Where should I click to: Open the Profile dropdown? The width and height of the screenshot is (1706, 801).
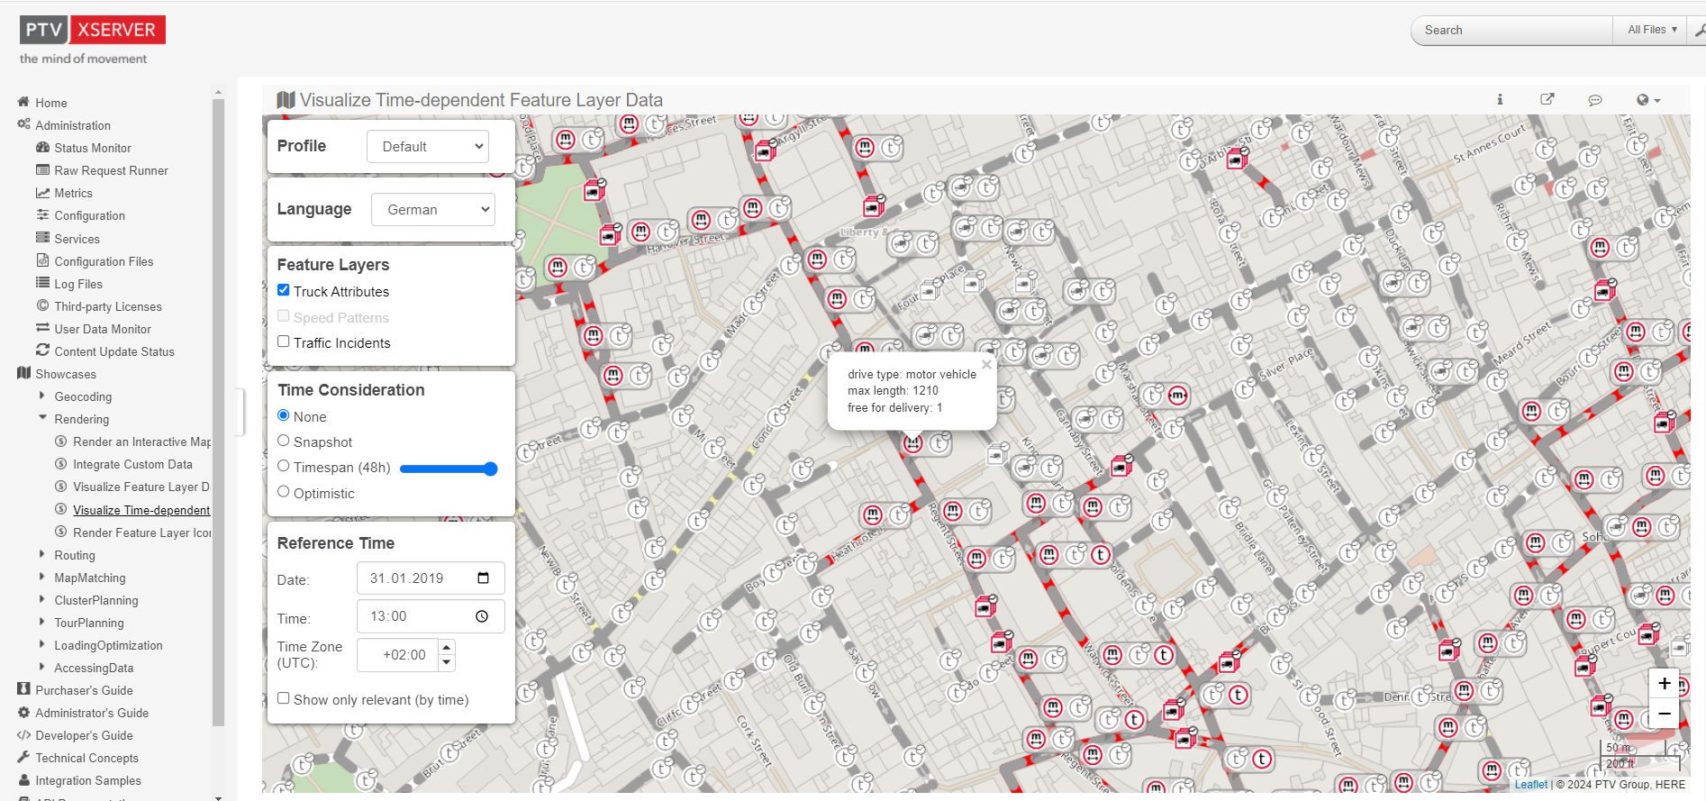[428, 147]
